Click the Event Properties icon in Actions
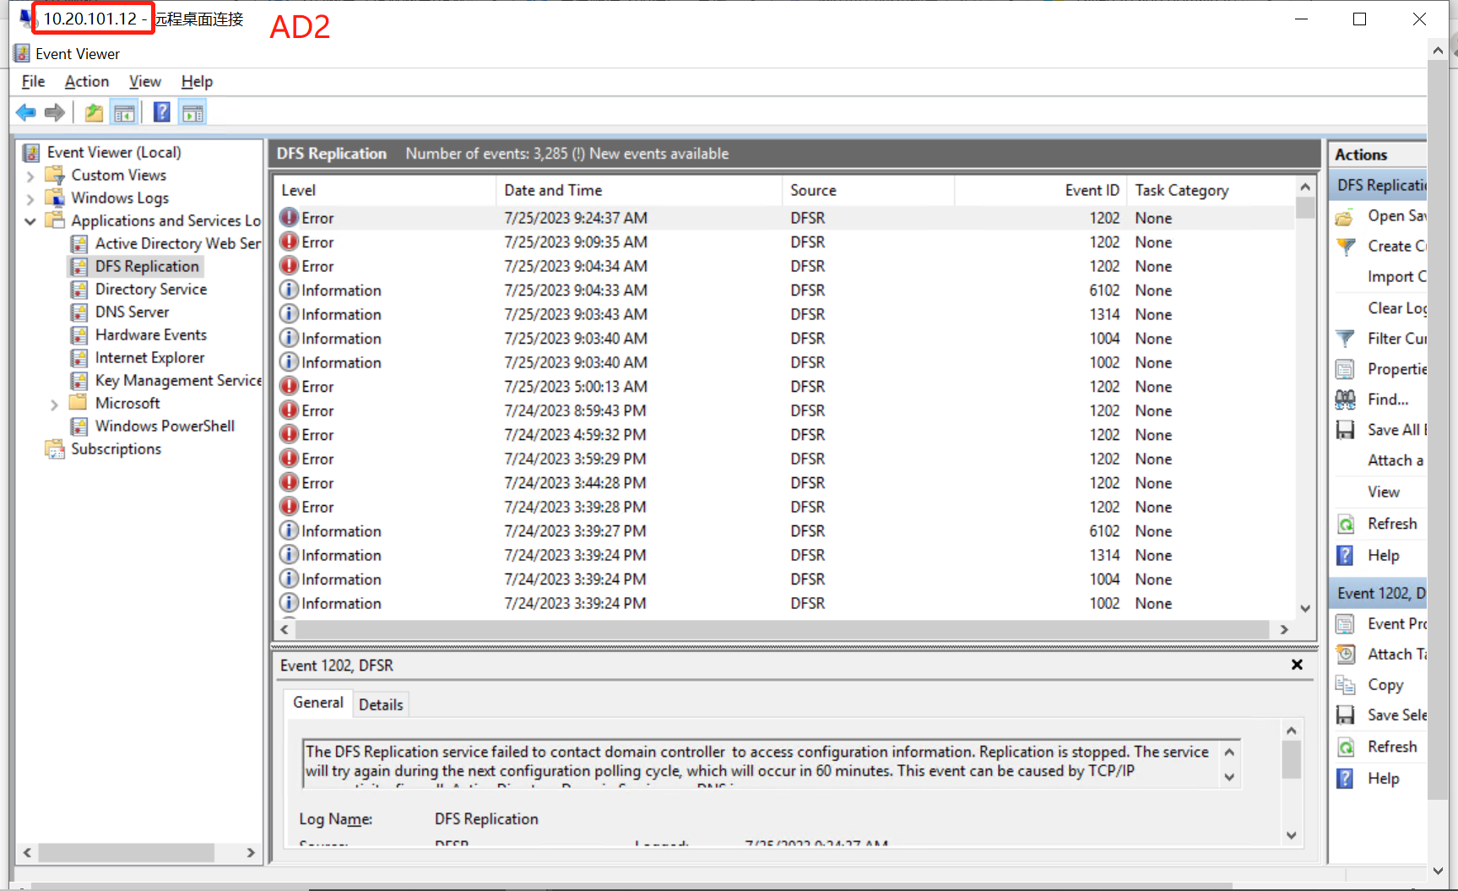 pyautogui.click(x=1345, y=624)
